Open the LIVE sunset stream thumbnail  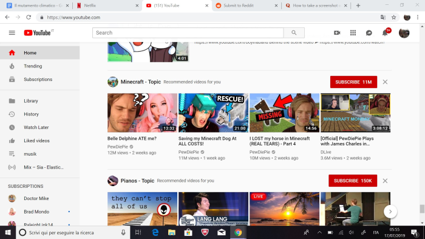click(284, 209)
